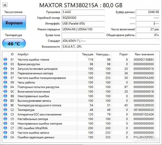Select the Неисправимые ошибки row (ID BB)
Image resolution: width=162 pixels, height=145 pixels.
(x=79, y=96)
